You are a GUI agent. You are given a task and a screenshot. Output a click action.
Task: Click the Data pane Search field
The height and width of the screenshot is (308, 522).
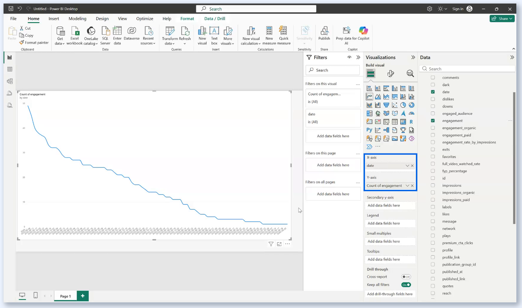point(467,69)
